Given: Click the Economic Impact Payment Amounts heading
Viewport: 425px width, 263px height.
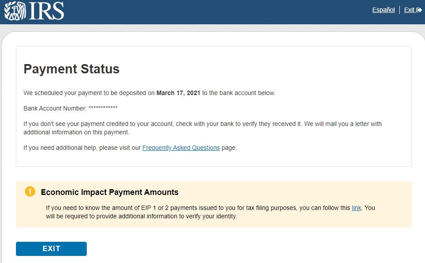Looking at the screenshot, I should click(x=109, y=192).
